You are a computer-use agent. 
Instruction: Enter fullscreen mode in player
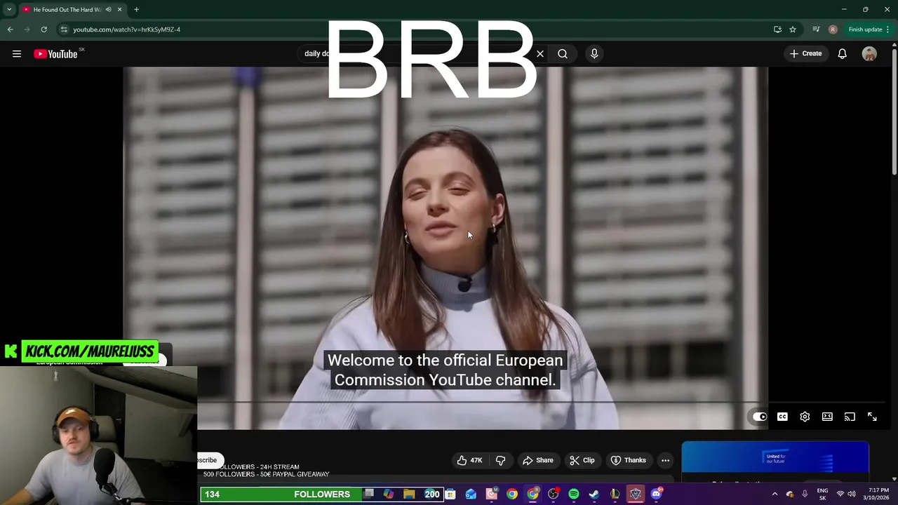point(872,417)
